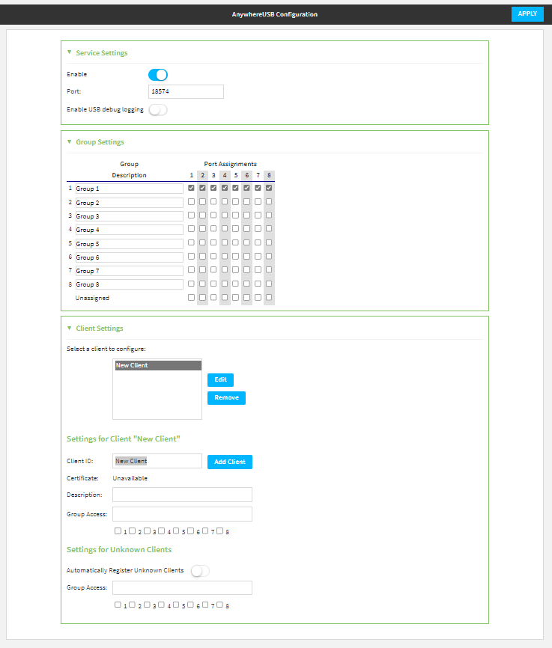552x648 pixels.
Task: Check port 1 in the Unassigned row
Action: (191, 297)
